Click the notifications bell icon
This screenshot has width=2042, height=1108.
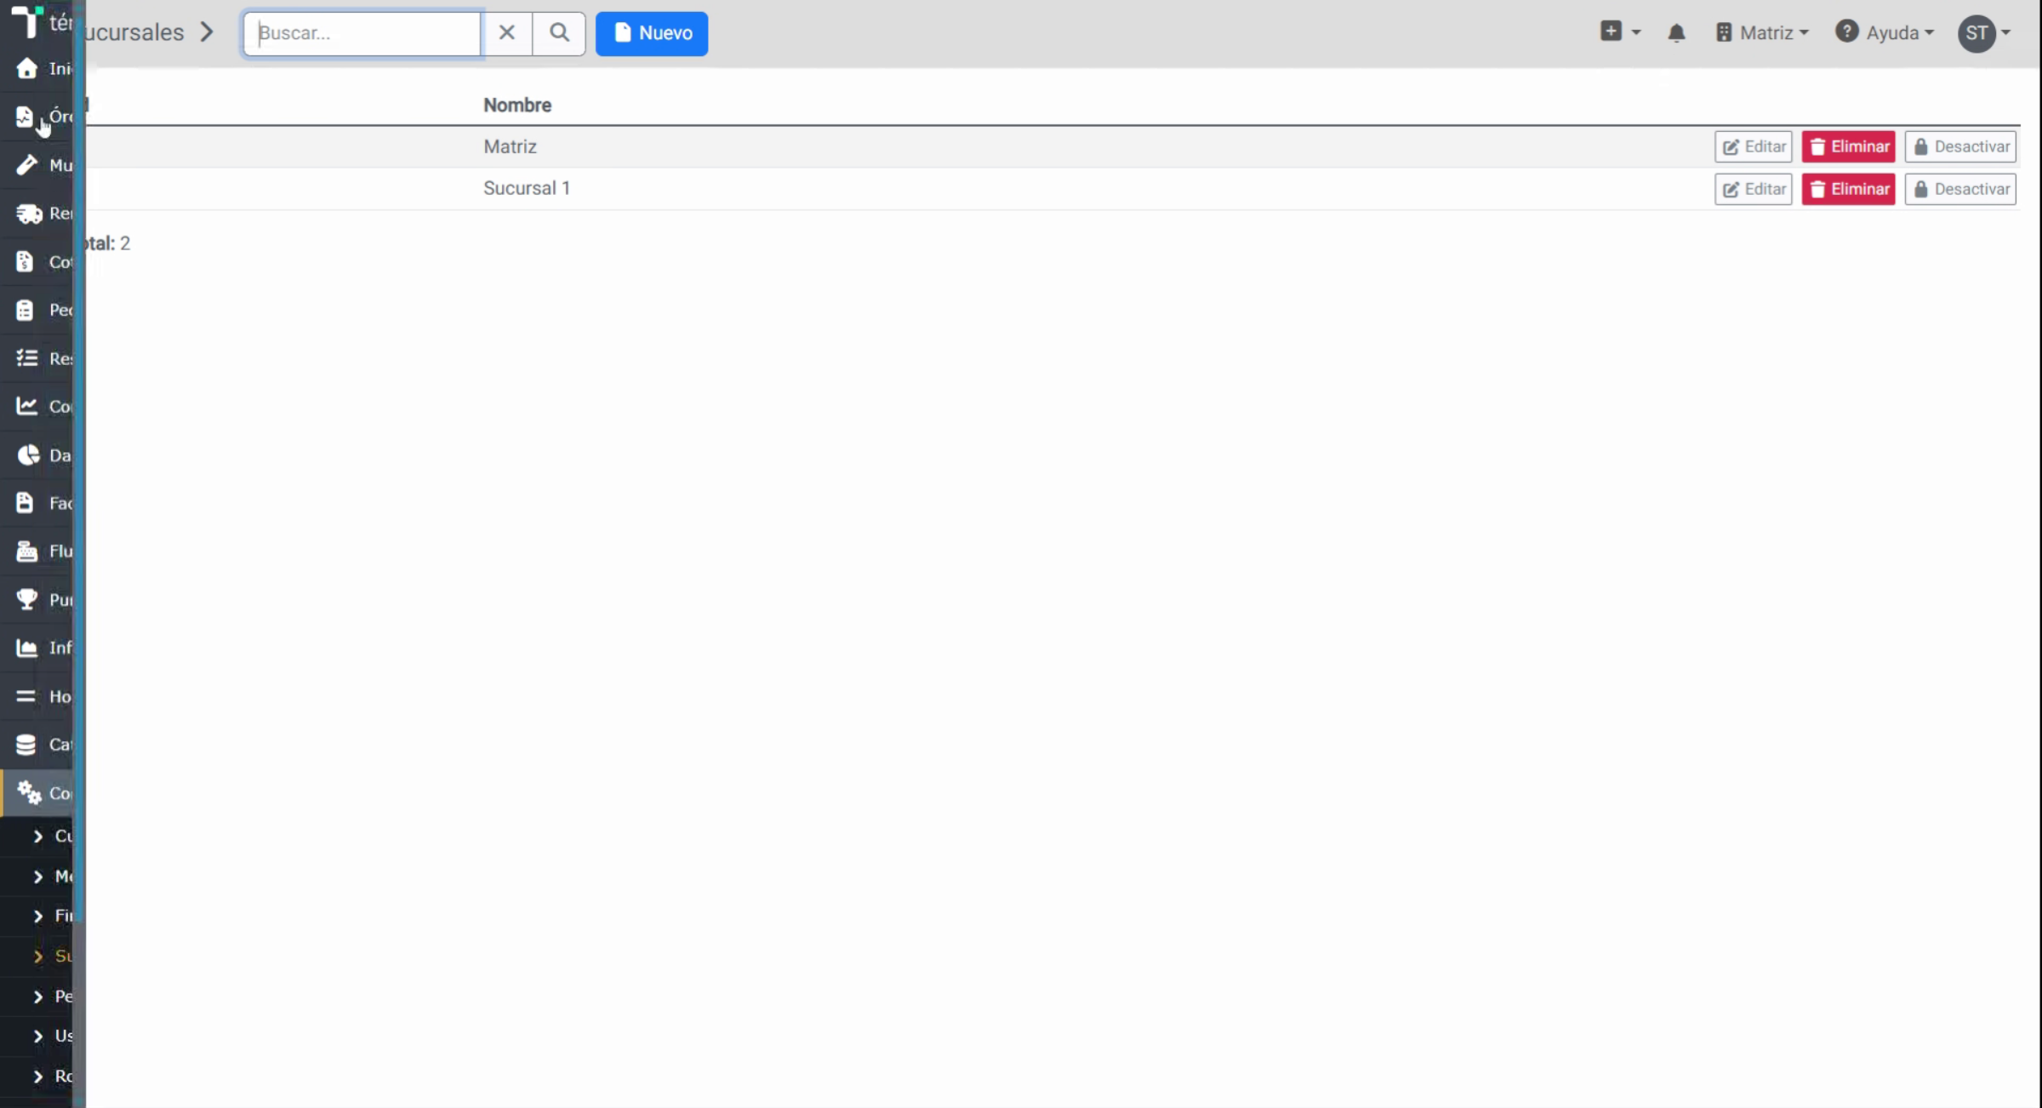(1676, 33)
